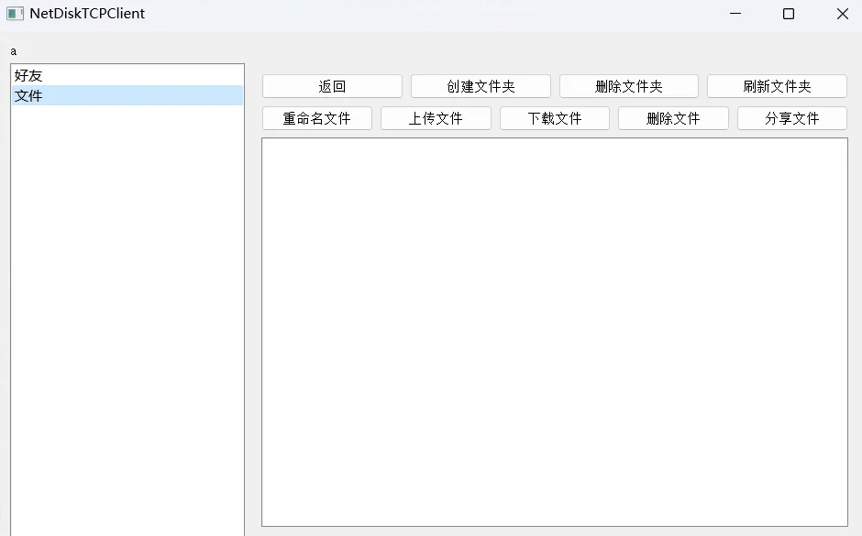Click the NetDiskTCPClient app icon in title bar
Image resolution: width=862 pixels, height=536 pixels.
[x=15, y=14]
